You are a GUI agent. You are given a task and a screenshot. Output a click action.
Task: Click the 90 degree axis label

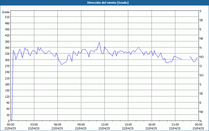coord(8,103)
